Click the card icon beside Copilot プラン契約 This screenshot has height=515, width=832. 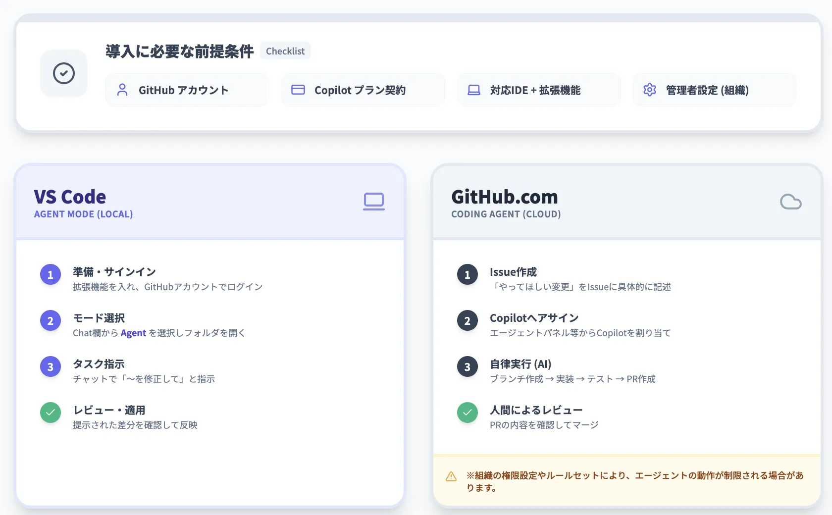298,90
